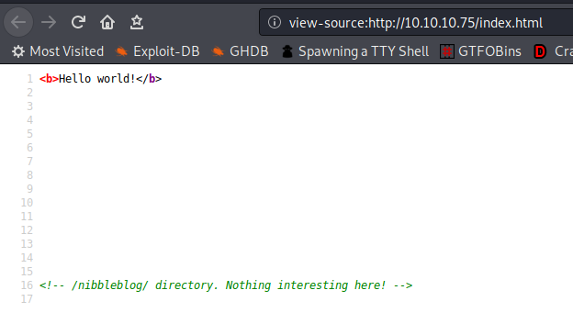The height and width of the screenshot is (335, 573).
Task: Click the red D bookmark icon
Action: point(540,51)
